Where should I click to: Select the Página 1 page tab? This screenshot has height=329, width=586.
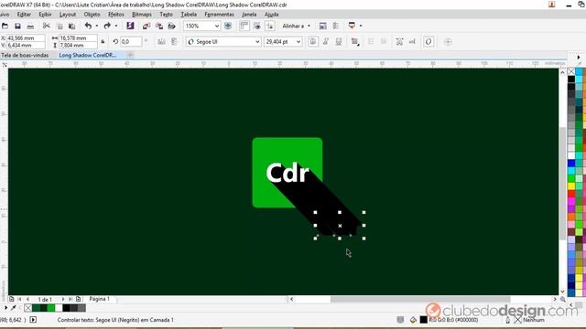[100, 299]
